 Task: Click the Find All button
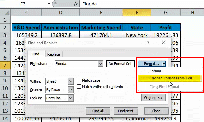[x=98, y=111]
